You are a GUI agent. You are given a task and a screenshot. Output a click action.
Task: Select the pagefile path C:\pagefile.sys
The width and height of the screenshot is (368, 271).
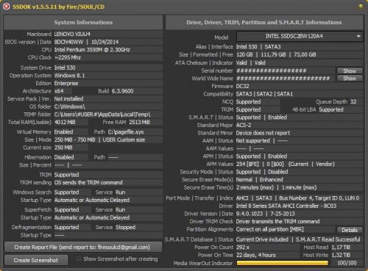[126, 132]
